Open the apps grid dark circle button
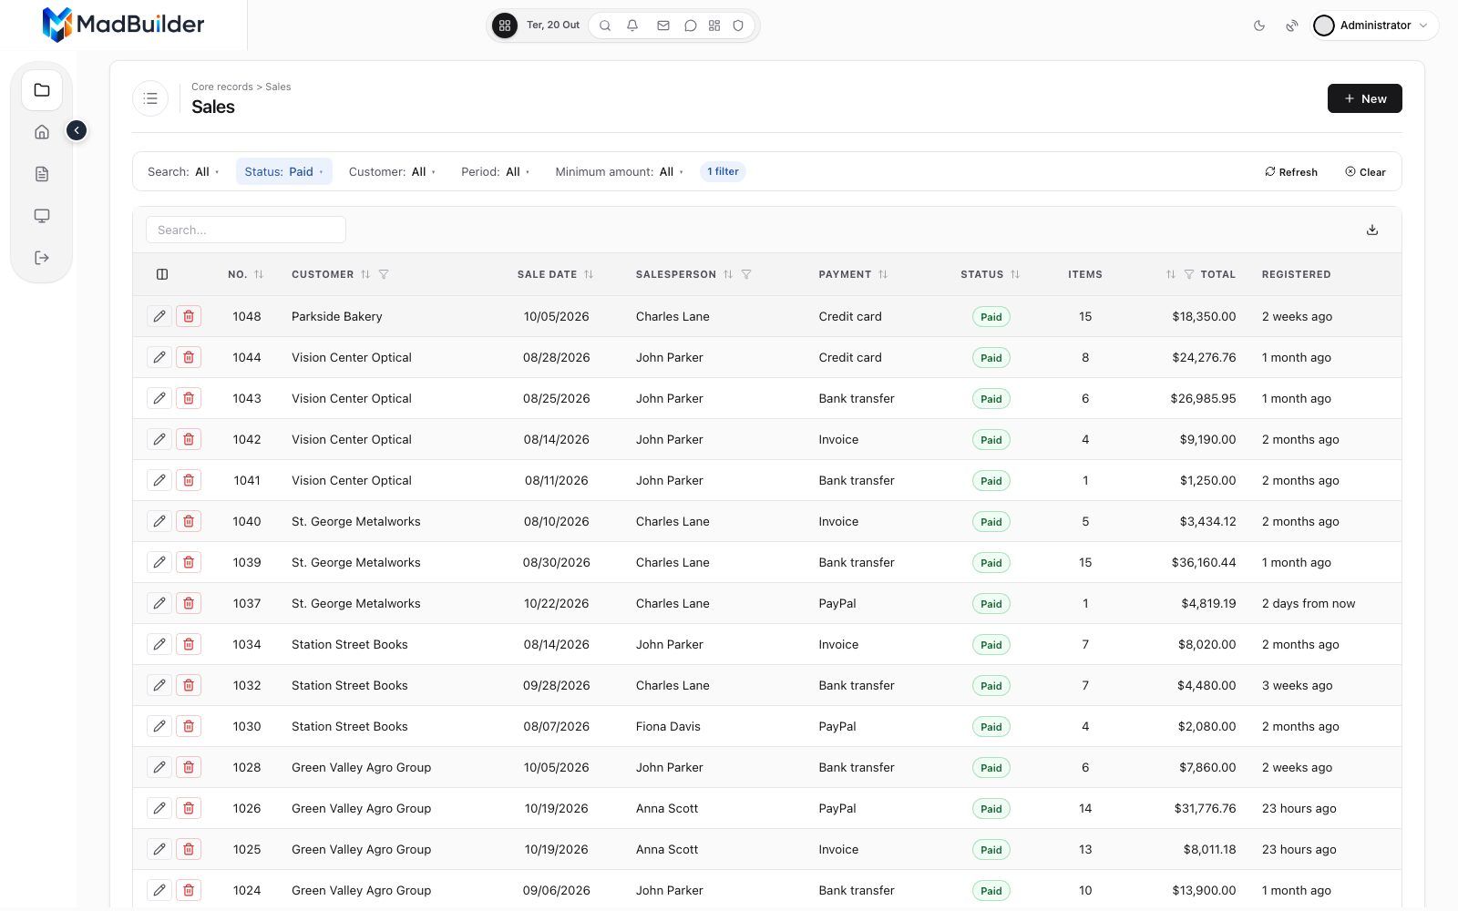The height and width of the screenshot is (911, 1458). [x=505, y=26]
